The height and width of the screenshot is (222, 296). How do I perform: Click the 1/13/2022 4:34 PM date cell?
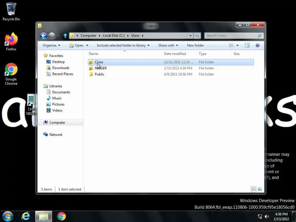tap(178, 68)
